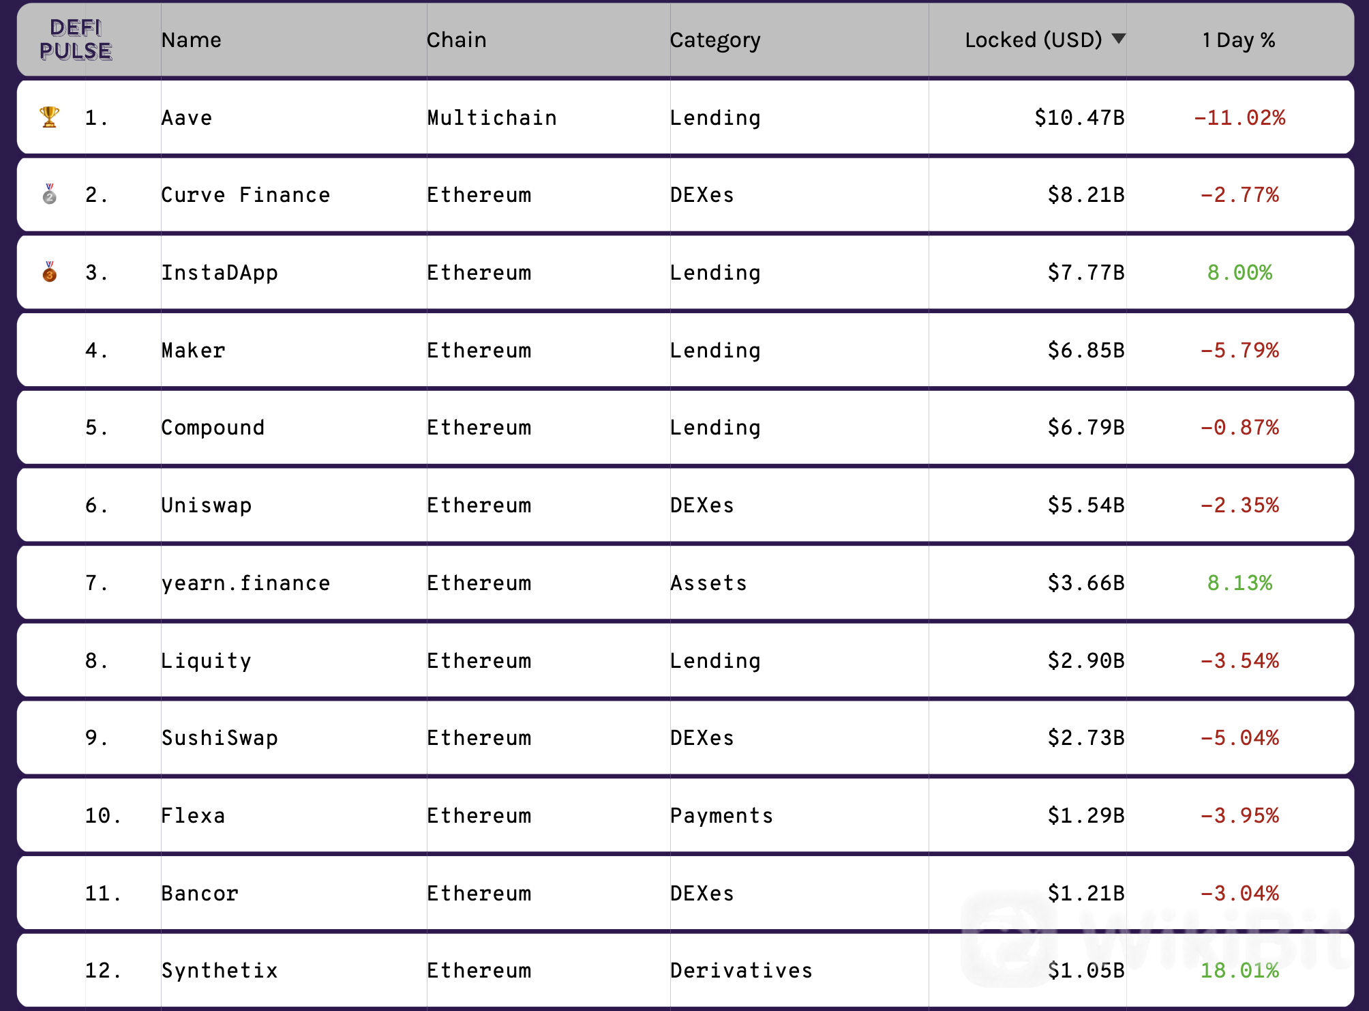The height and width of the screenshot is (1011, 1369).
Task: Sort by the 1 Day % column header
Action: pos(1238,40)
